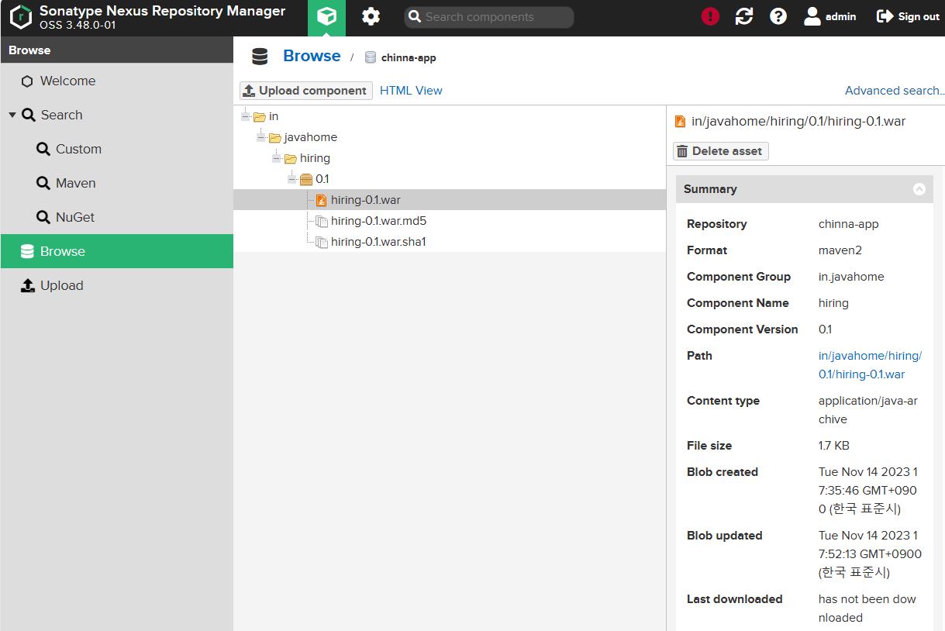Select the Browse sidebar item
945x631 pixels.
click(x=117, y=251)
